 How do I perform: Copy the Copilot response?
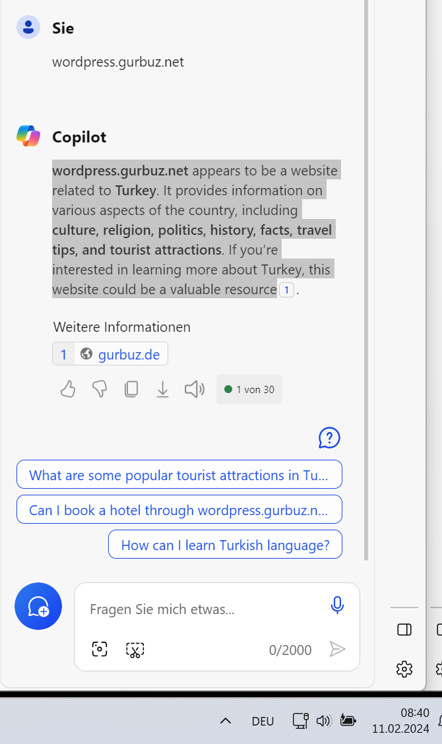coord(131,390)
